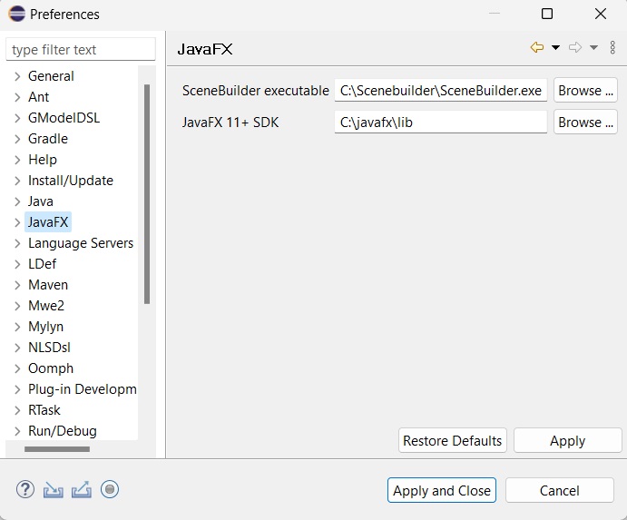The width and height of the screenshot is (627, 520).
Task: Browse for the SceneBuilder executable
Action: 585,91
